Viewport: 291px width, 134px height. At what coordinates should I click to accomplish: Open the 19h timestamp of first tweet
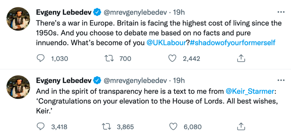pos(179,13)
